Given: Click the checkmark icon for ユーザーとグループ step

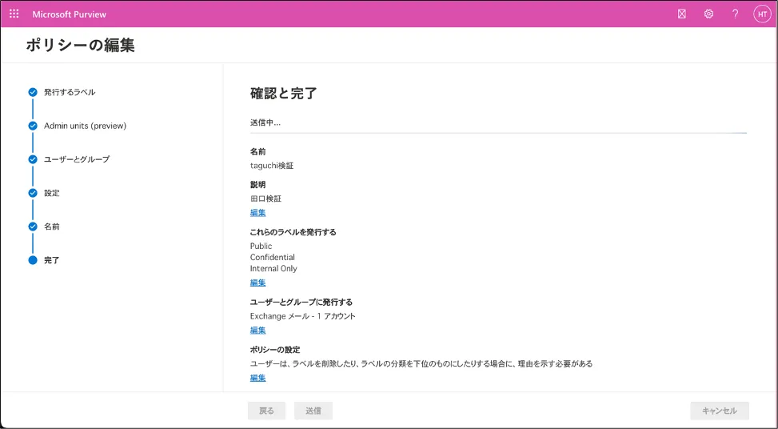Looking at the screenshot, I should 33,159.
